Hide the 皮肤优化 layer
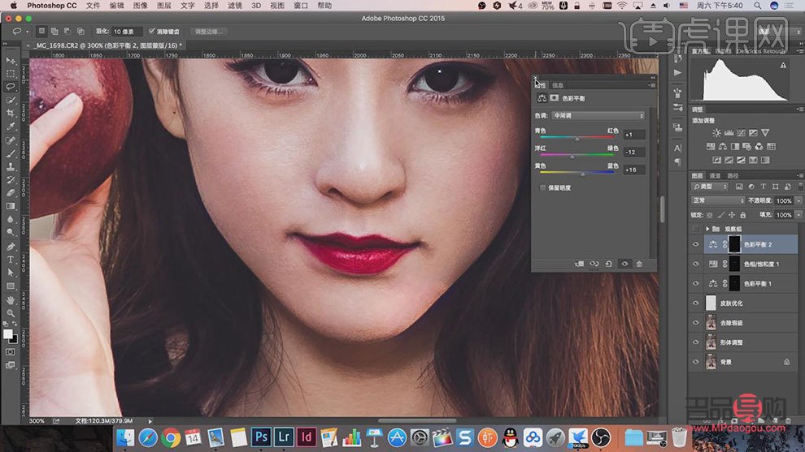 pyautogui.click(x=695, y=303)
